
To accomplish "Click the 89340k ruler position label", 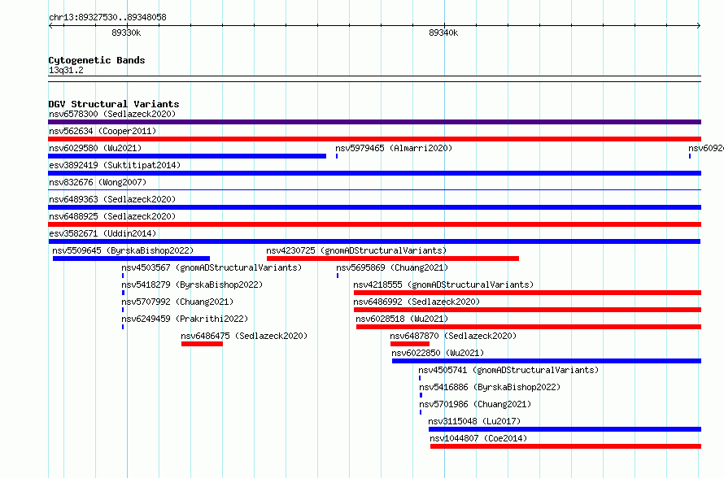I will pos(443,33).
